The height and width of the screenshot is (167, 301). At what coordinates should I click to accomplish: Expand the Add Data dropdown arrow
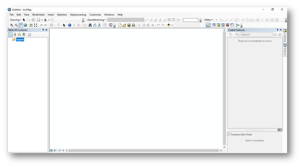coord(172,25)
